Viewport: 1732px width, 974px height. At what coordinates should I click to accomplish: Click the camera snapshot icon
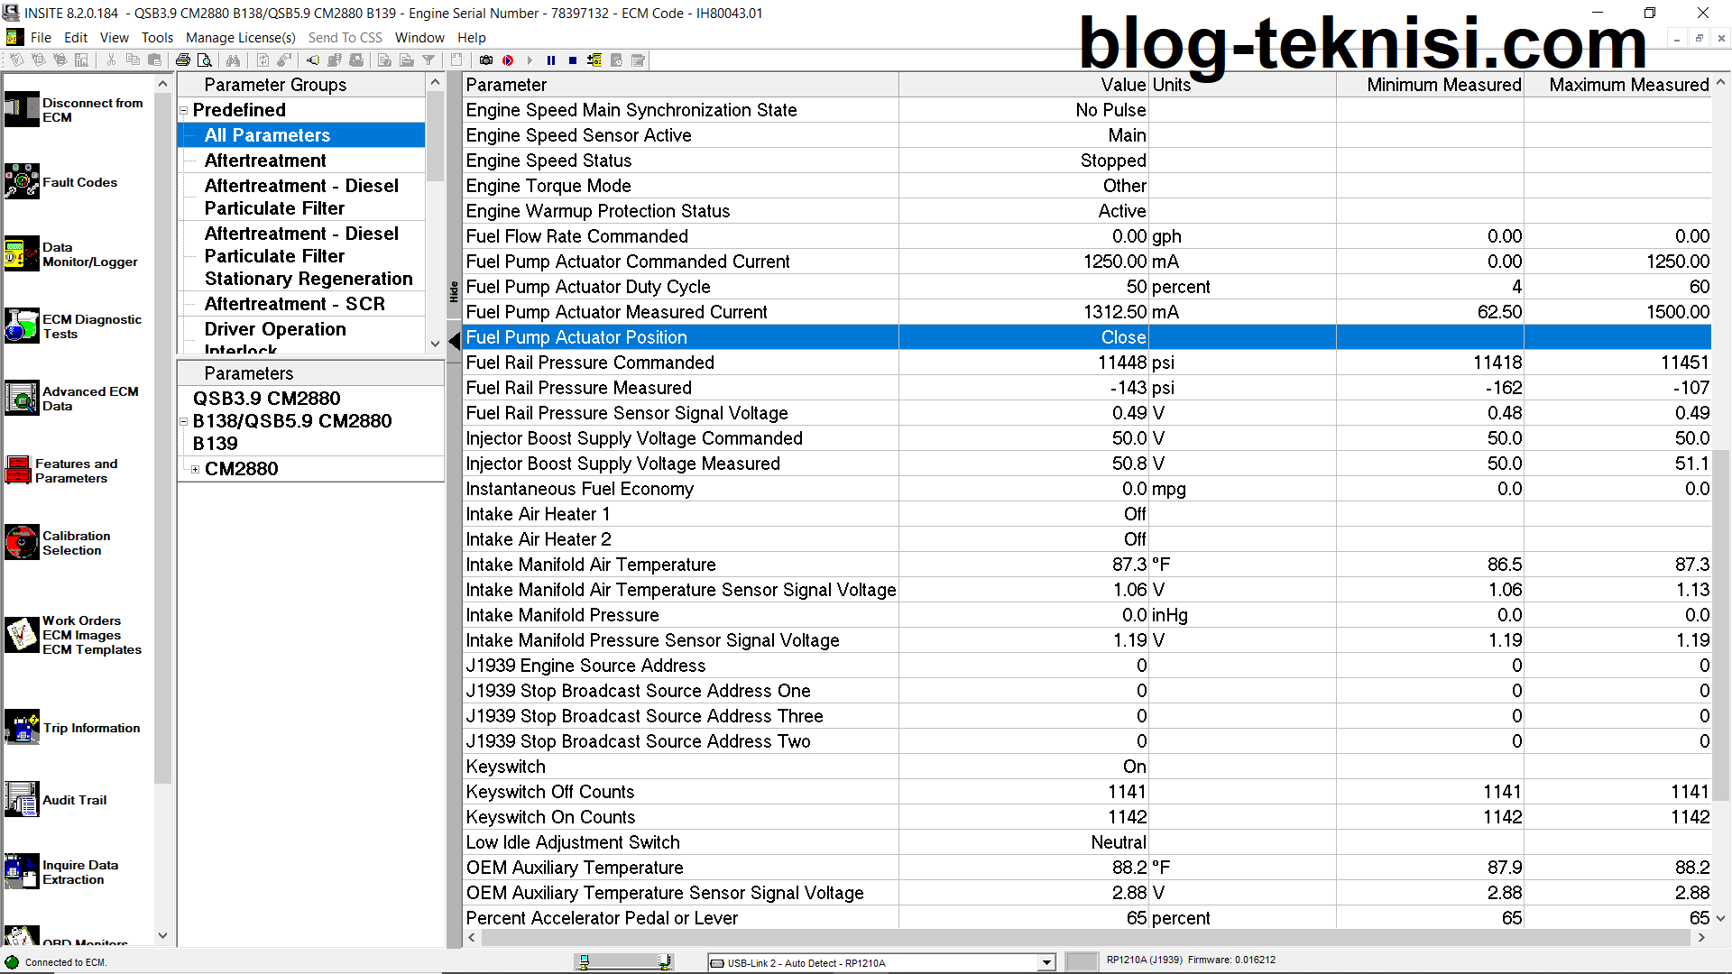click(x=486, y=60)
